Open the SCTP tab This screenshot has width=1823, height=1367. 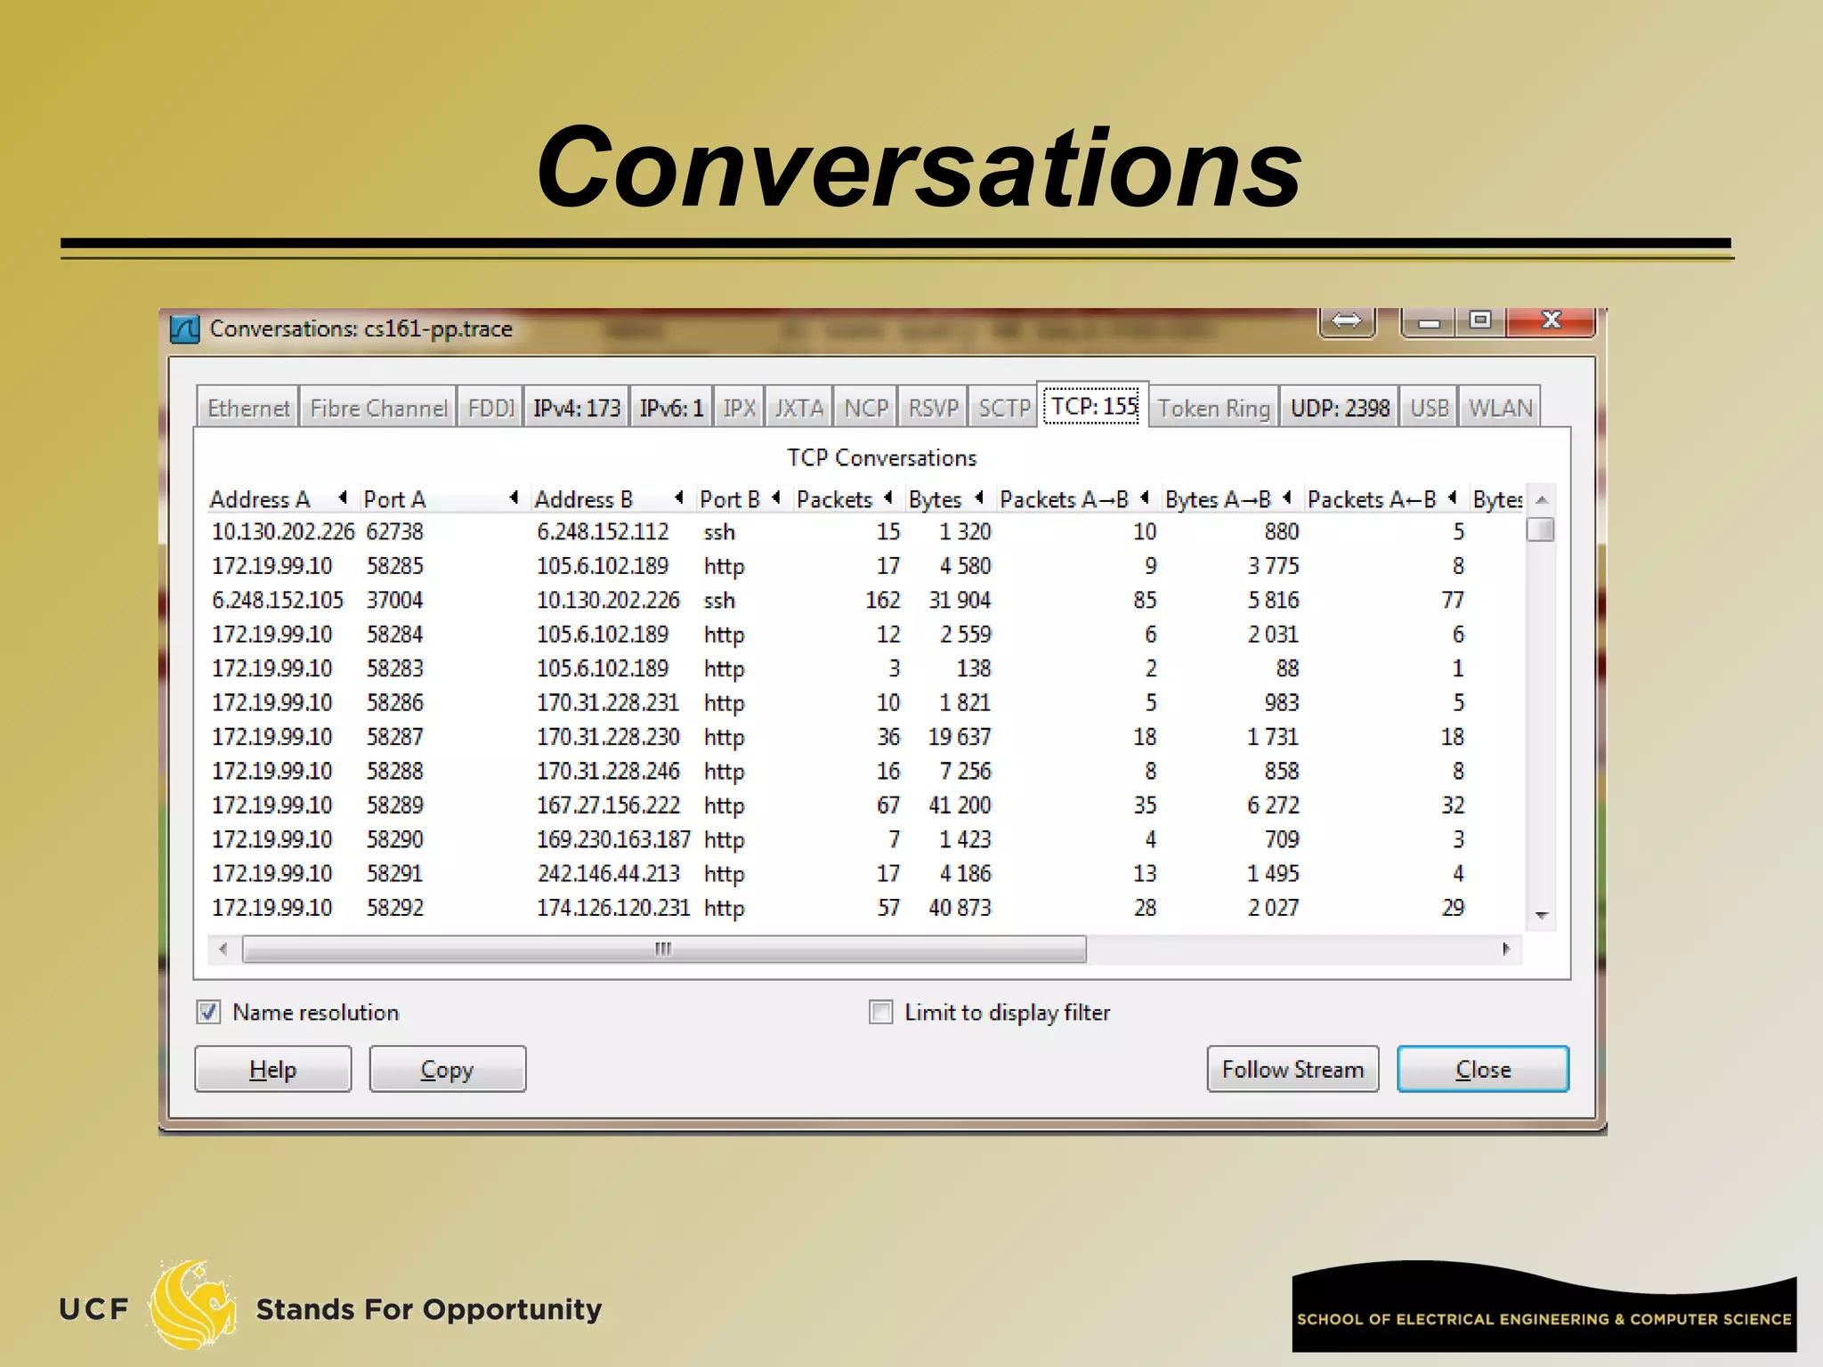click(x=1003, y=408)
